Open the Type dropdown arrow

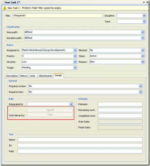(144, 21)
